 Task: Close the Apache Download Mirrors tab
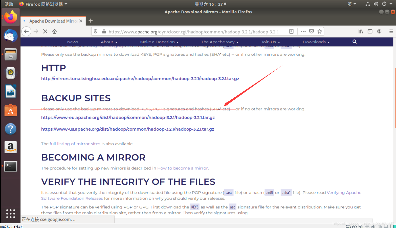[x=81, y=21]
